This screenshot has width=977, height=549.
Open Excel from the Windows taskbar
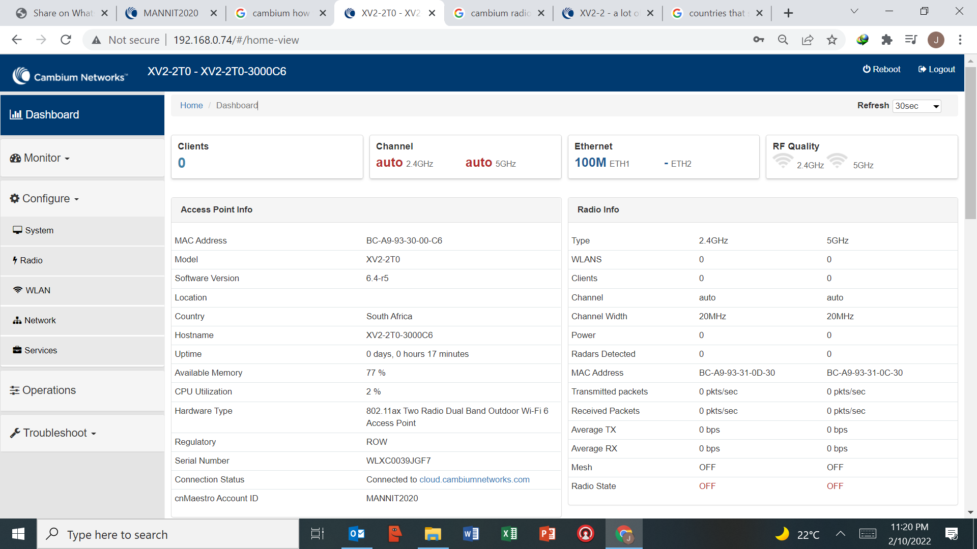point(509,534)
